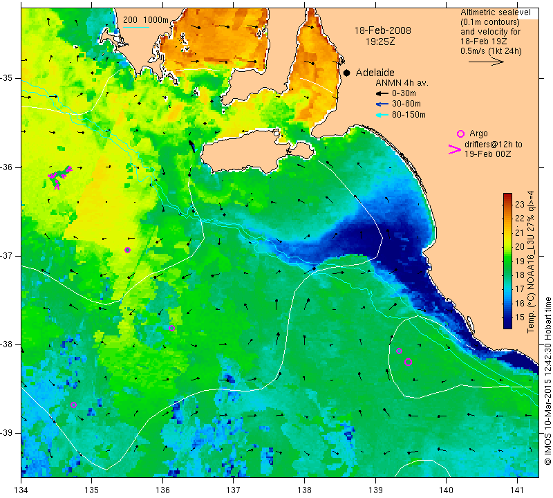Viewport: 553px width, 498px height.
Task: Click the 138 longitude axis label
Action: 304,490
